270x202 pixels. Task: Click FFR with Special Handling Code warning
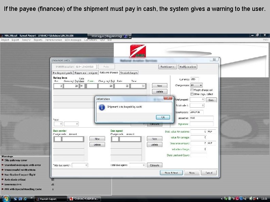(23, 189)
